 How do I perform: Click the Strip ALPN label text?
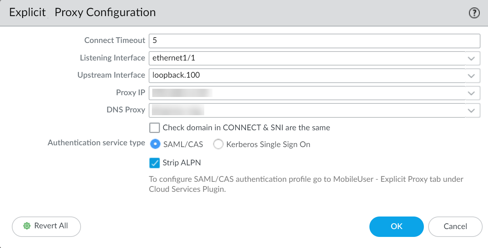(x=182, y=163)
